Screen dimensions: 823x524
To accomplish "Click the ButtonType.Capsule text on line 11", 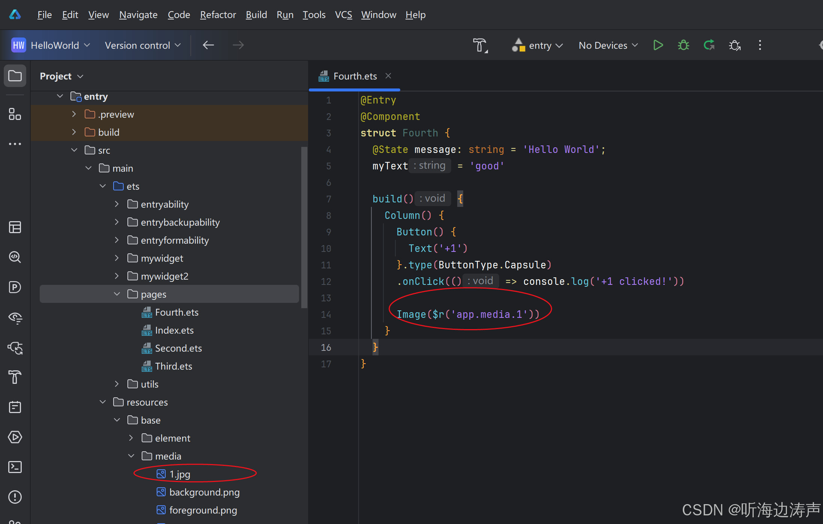I will pyautogui.click(x=492, y=265).
